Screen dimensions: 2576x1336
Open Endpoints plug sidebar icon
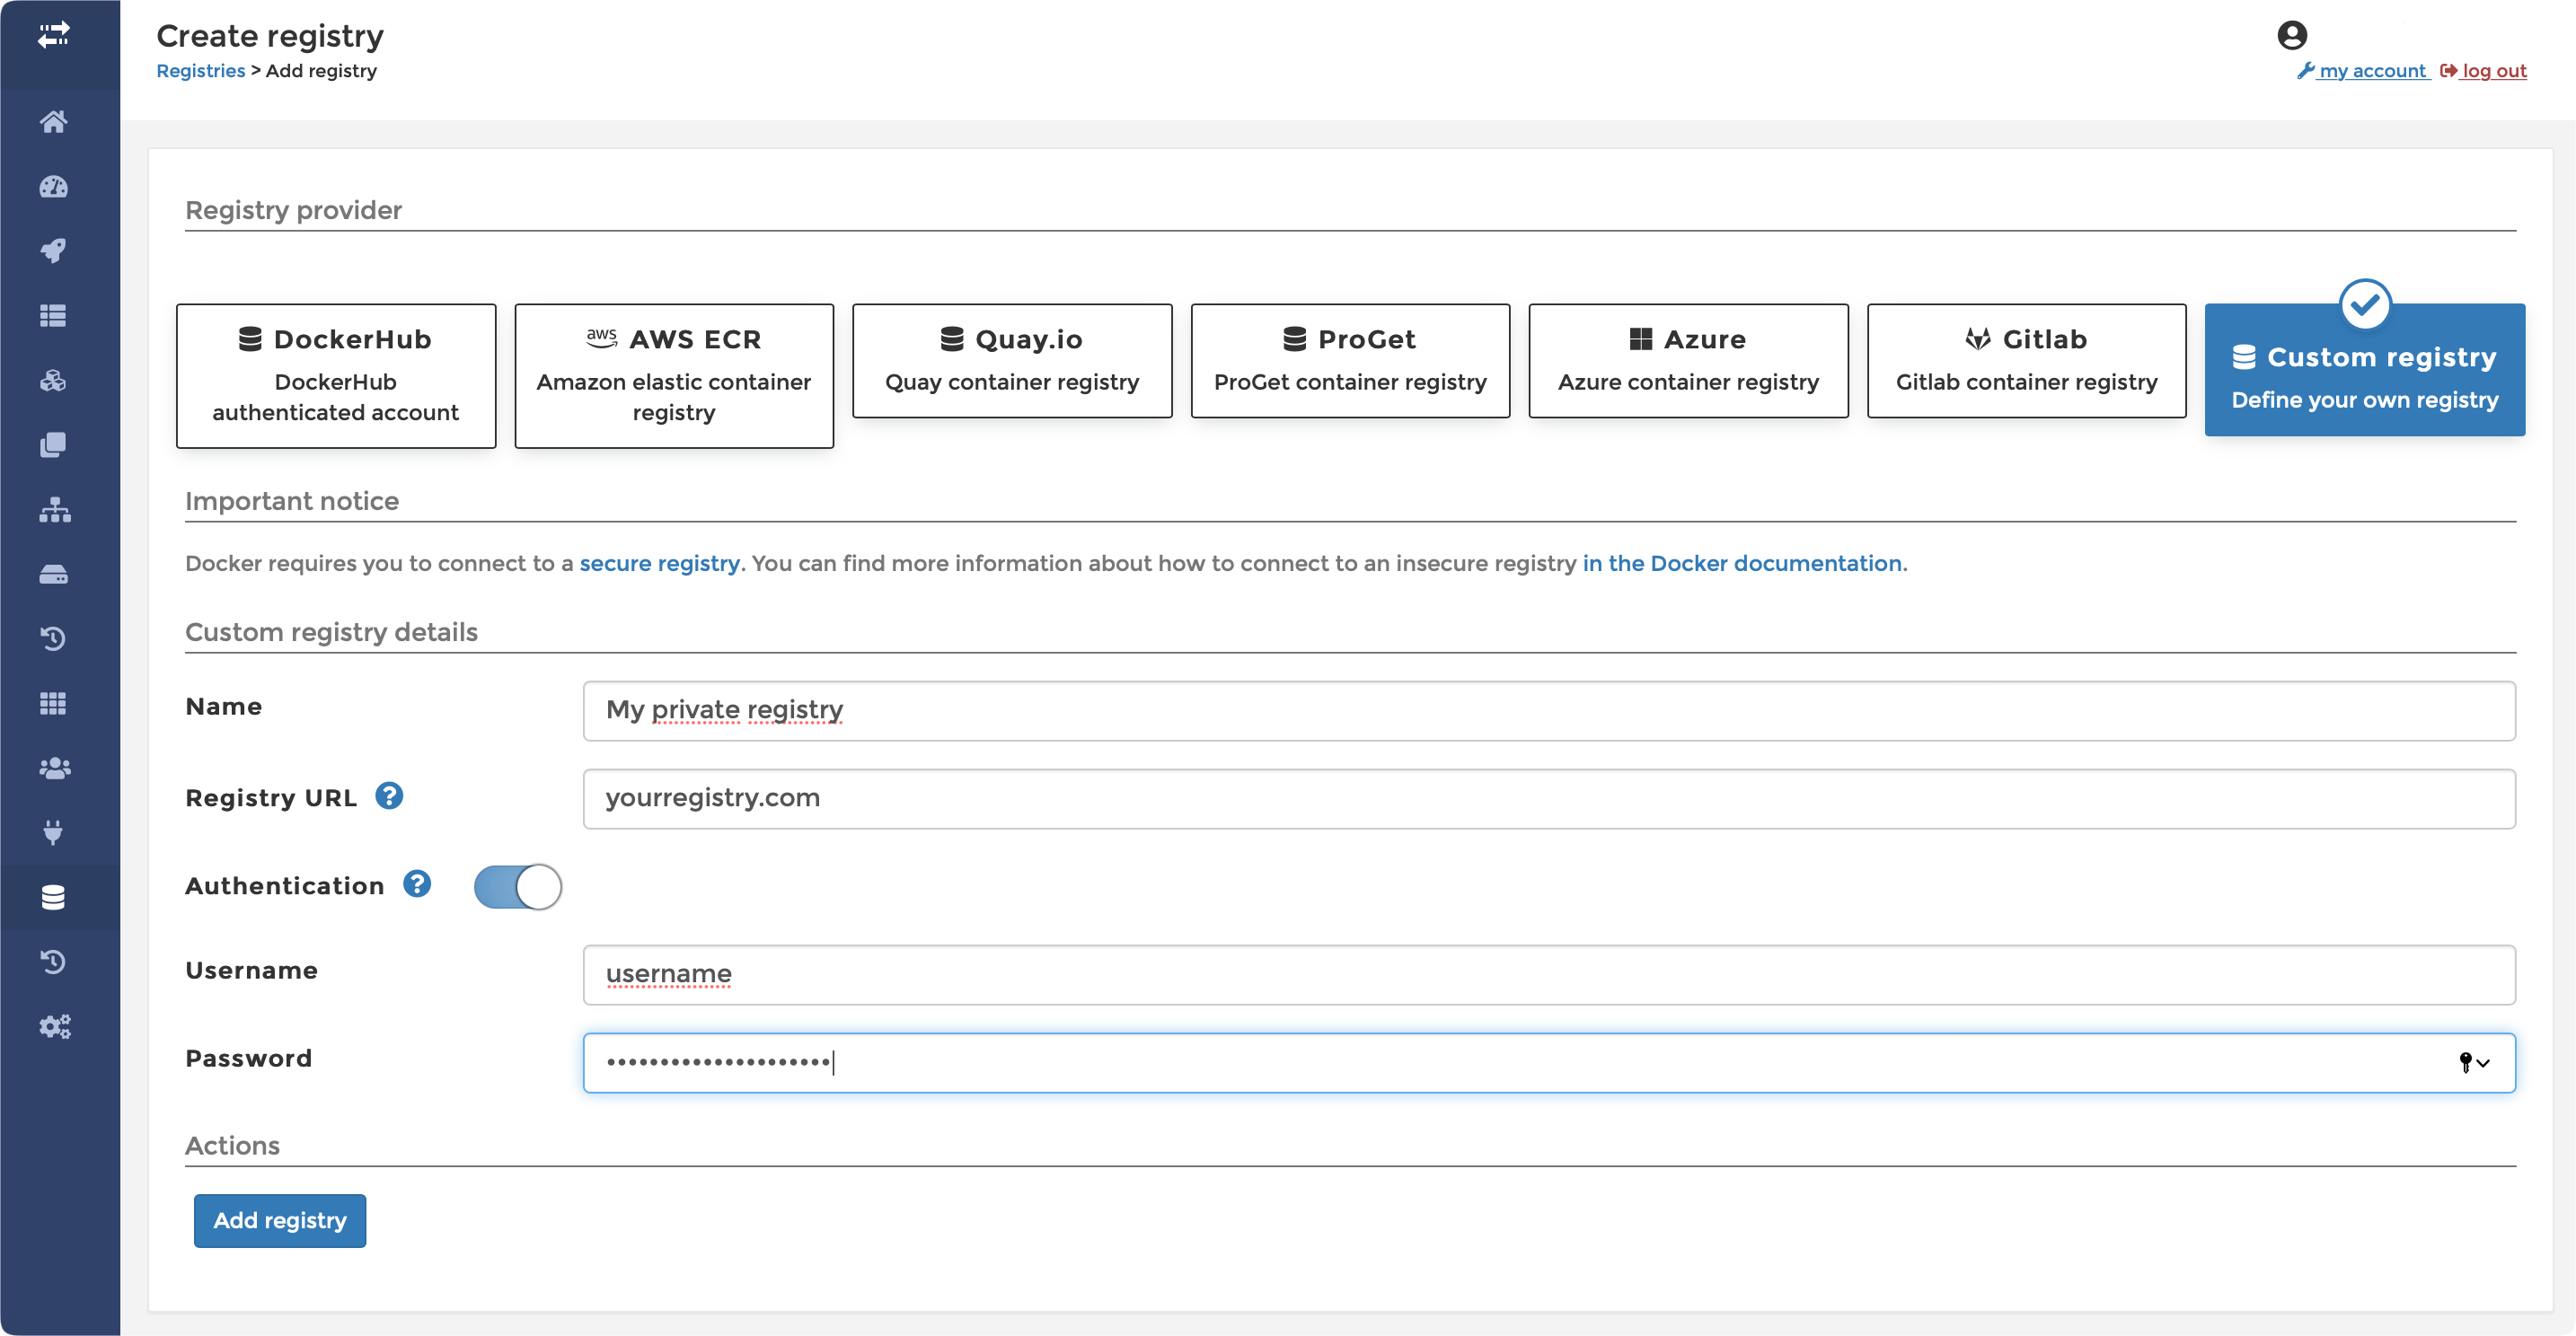click(54, 832)
